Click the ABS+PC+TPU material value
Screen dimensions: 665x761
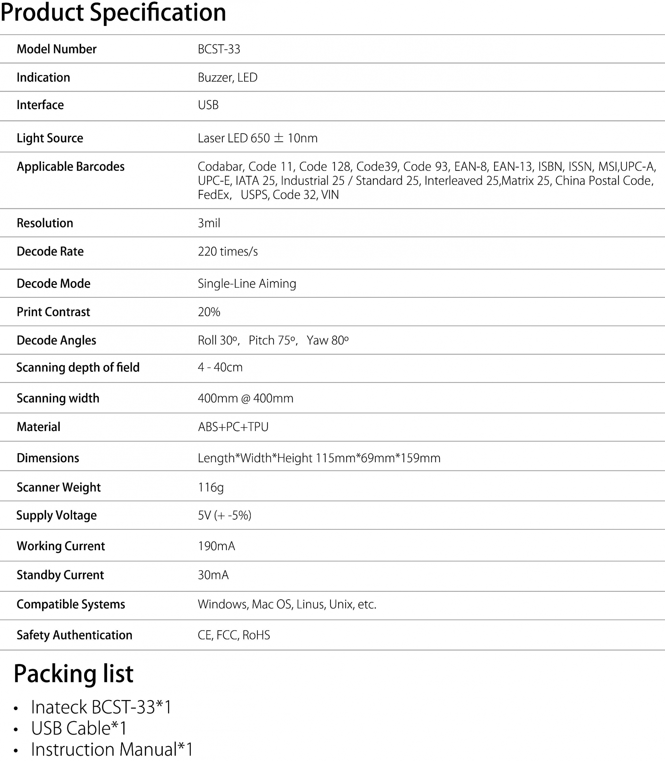click(233, 427)
